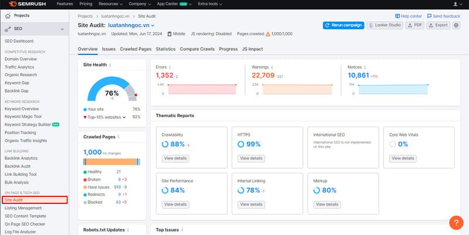The height and width of the screenshot is (235, 469).
Task: Open the settings gear icon
Action: (x=456, y=25)
